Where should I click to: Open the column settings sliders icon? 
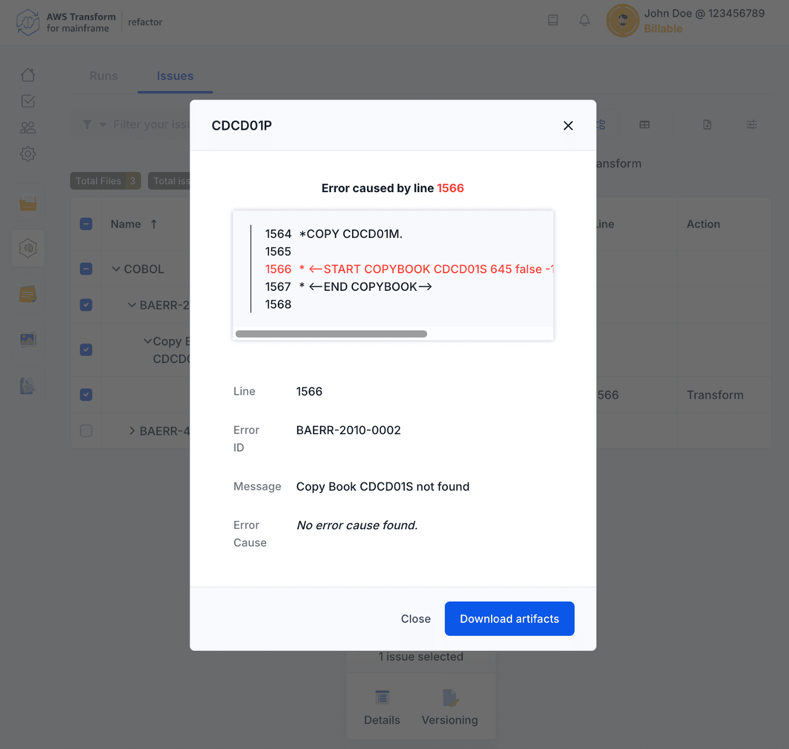(751, 125)
